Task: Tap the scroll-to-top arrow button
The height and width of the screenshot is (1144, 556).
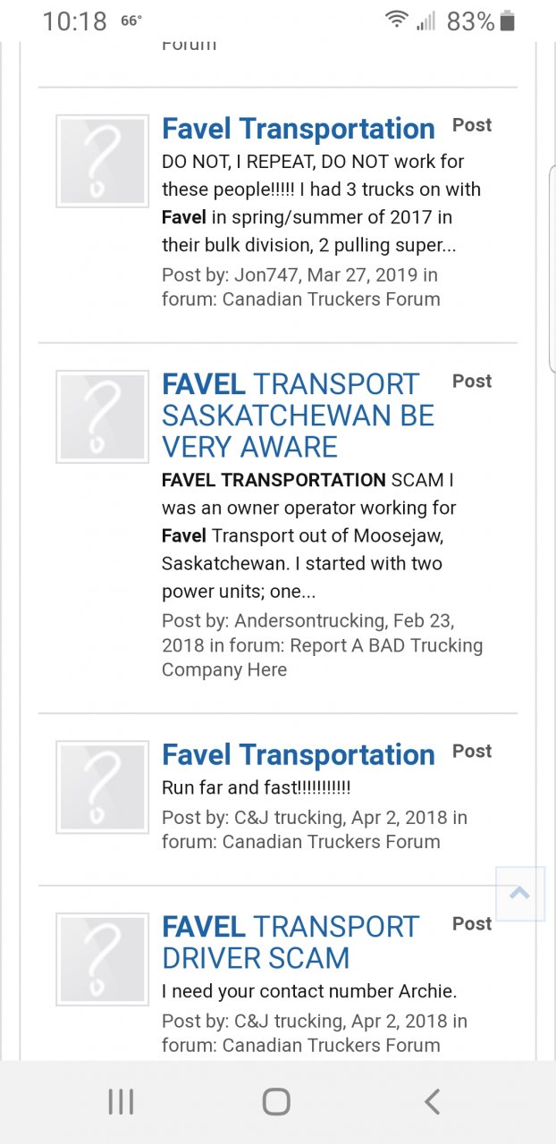Action: point(519,893)
